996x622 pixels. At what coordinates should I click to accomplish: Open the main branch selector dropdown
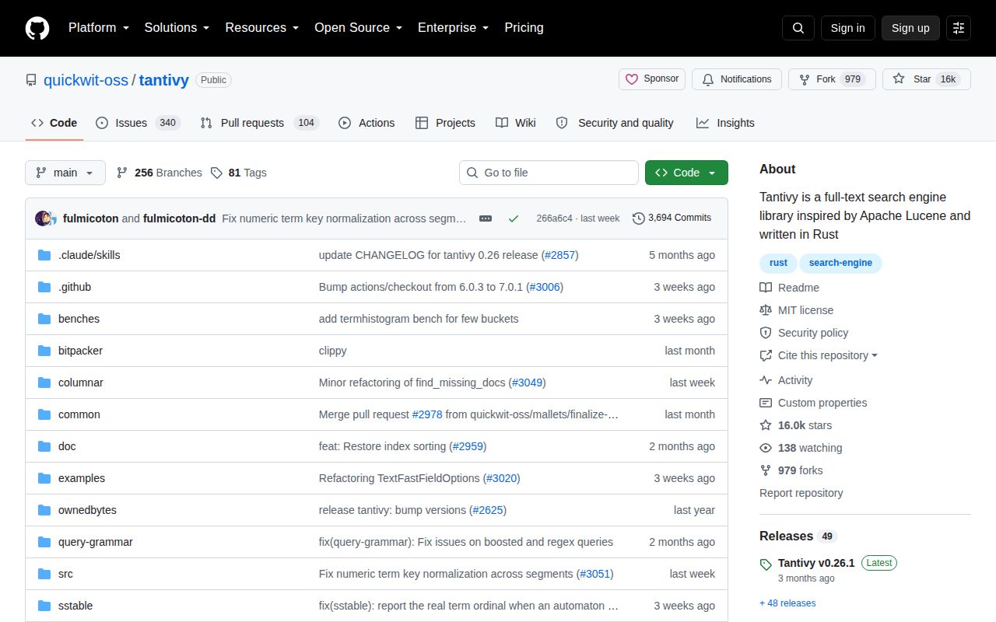tap(65, 173)
